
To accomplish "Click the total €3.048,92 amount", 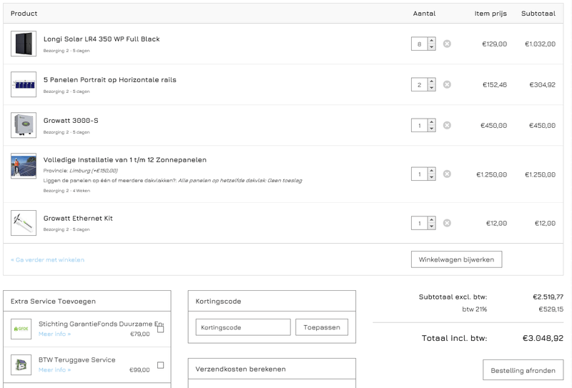I will [543, 338].
